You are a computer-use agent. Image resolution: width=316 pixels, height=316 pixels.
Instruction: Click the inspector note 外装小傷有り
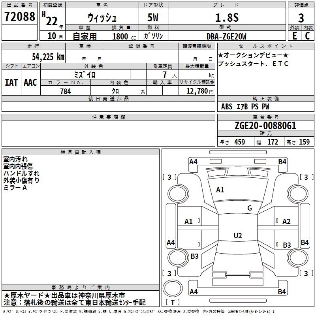tap(21, 181)
